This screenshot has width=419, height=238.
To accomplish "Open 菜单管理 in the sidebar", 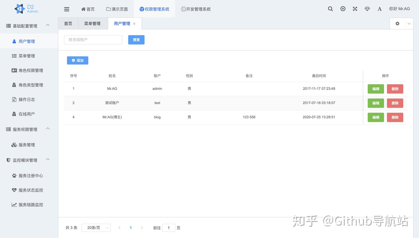I will click(29, 56).
